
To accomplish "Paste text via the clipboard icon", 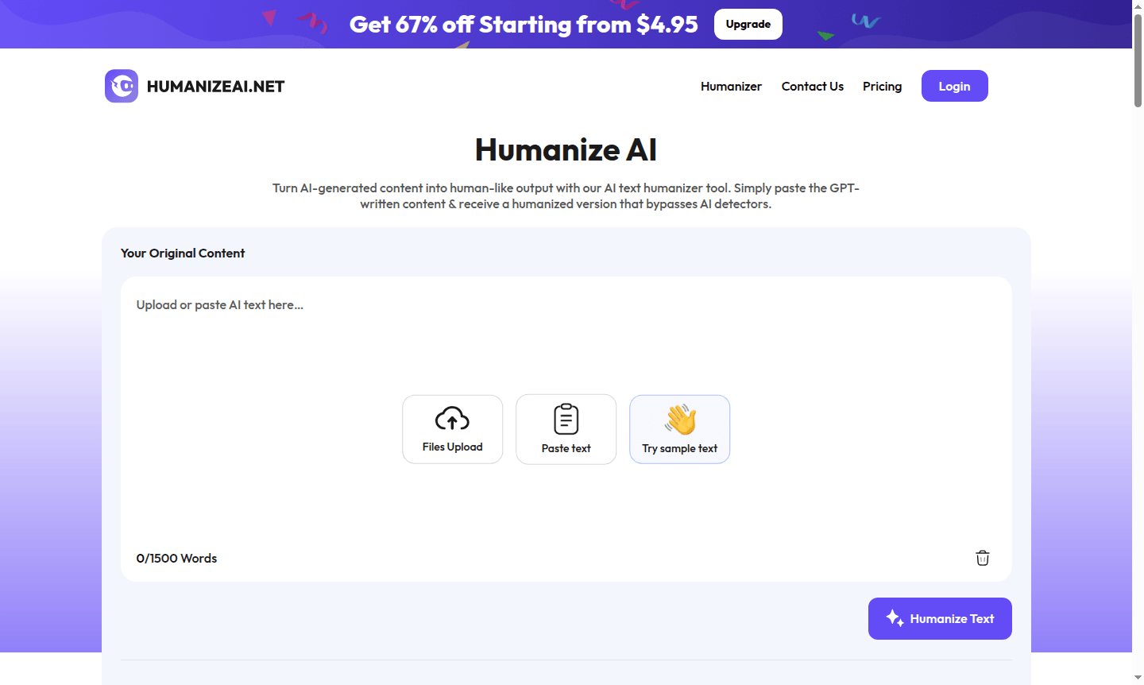I will (566, 420).
